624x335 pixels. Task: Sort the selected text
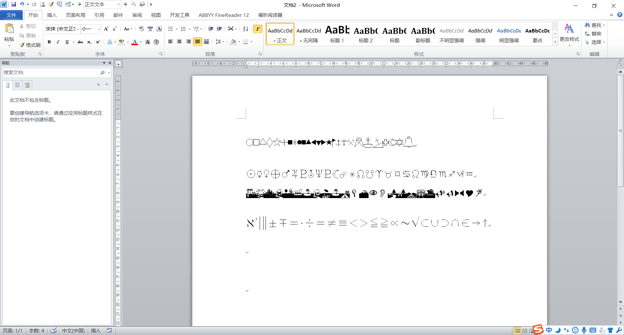click(x=246, y=29)
